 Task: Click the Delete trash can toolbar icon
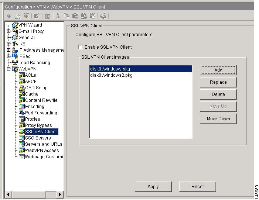tap(47, 16)
